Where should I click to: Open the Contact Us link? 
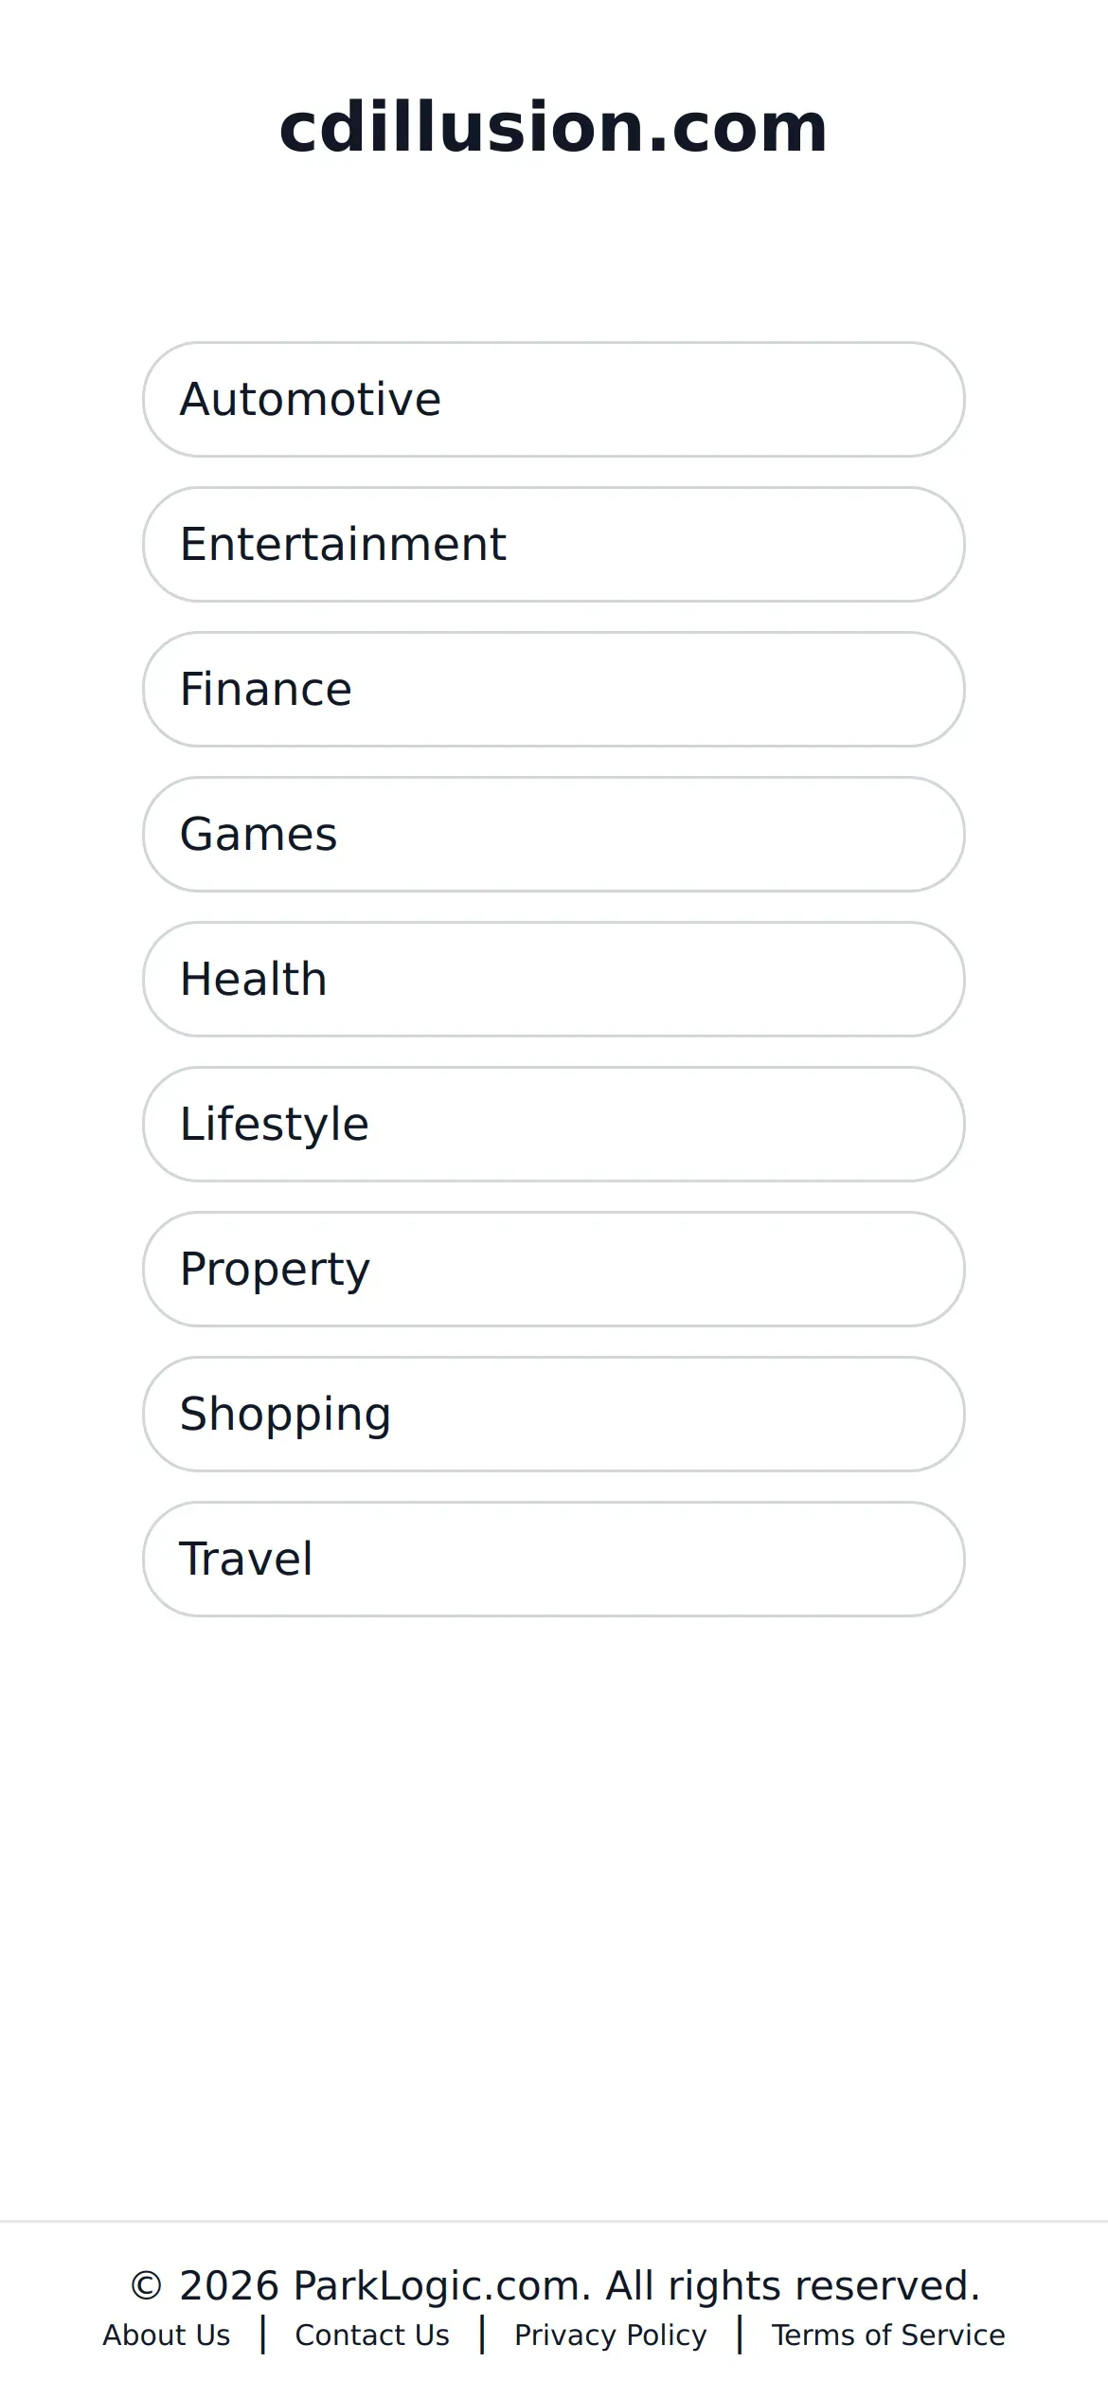point(372,2335)
